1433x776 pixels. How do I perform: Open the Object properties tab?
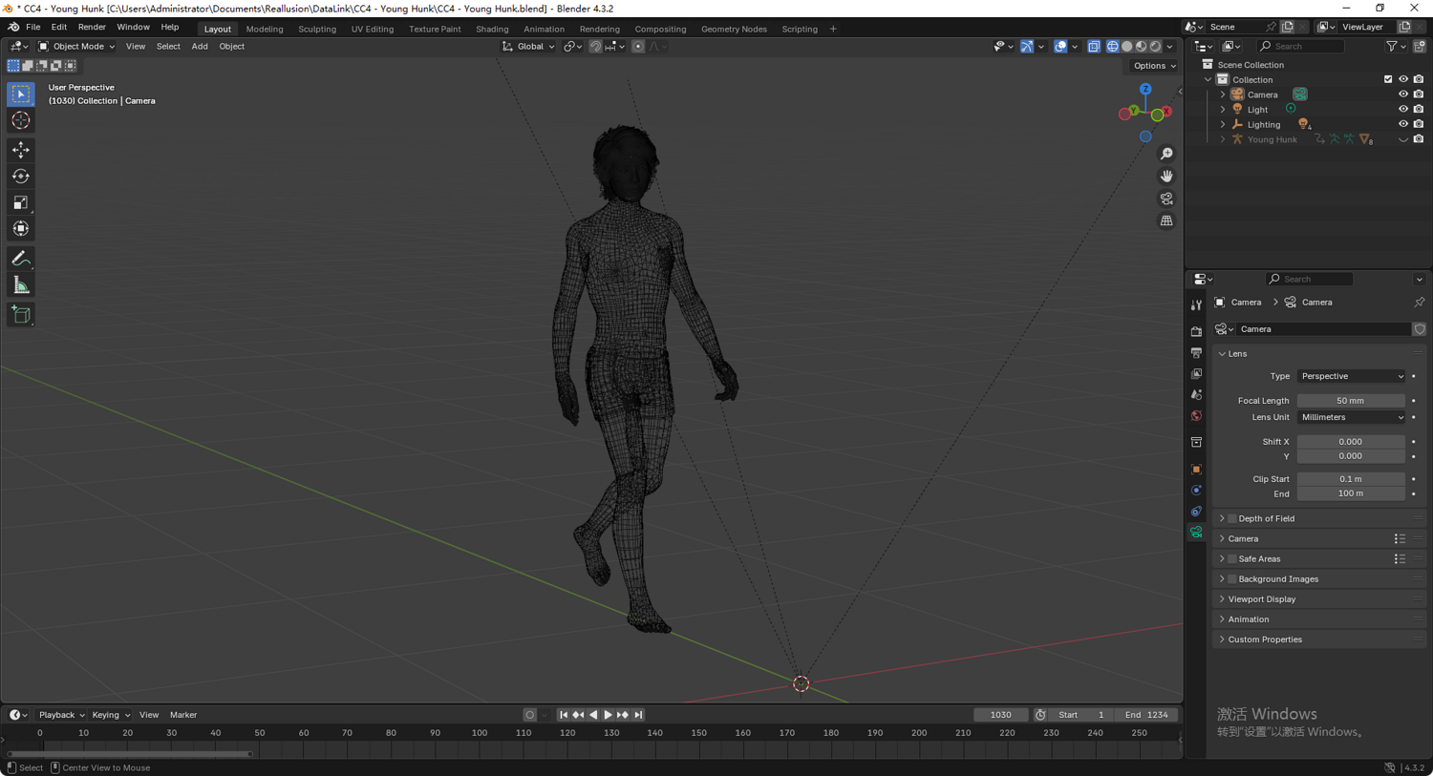[x=1196, y=470]
